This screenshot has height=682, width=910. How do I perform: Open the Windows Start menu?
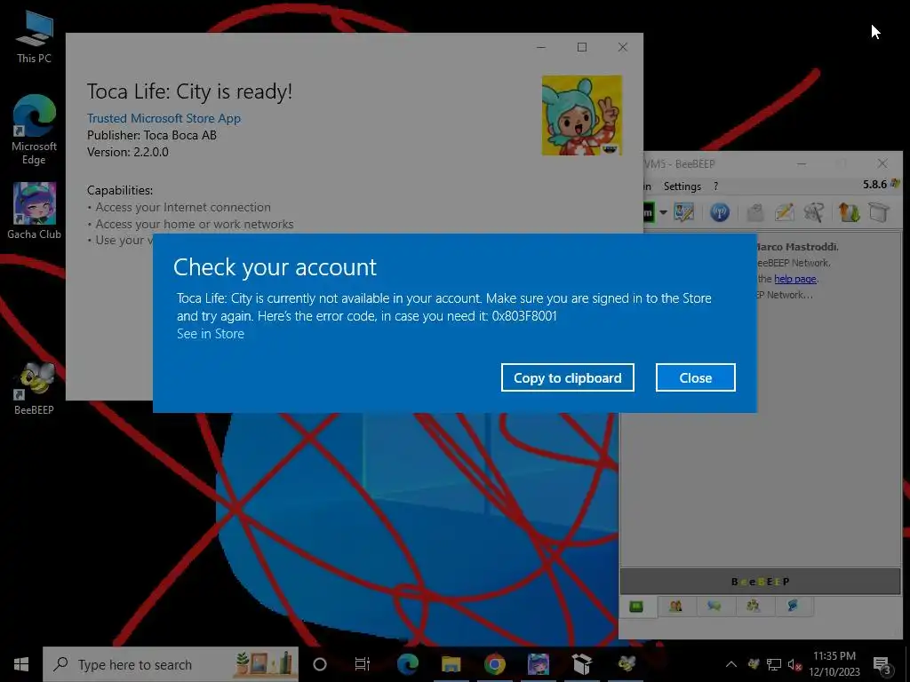[x=21, y=664]
